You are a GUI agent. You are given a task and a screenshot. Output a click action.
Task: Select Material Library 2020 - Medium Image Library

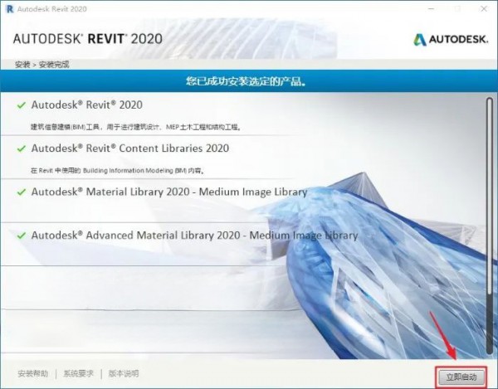coord(169,192)
